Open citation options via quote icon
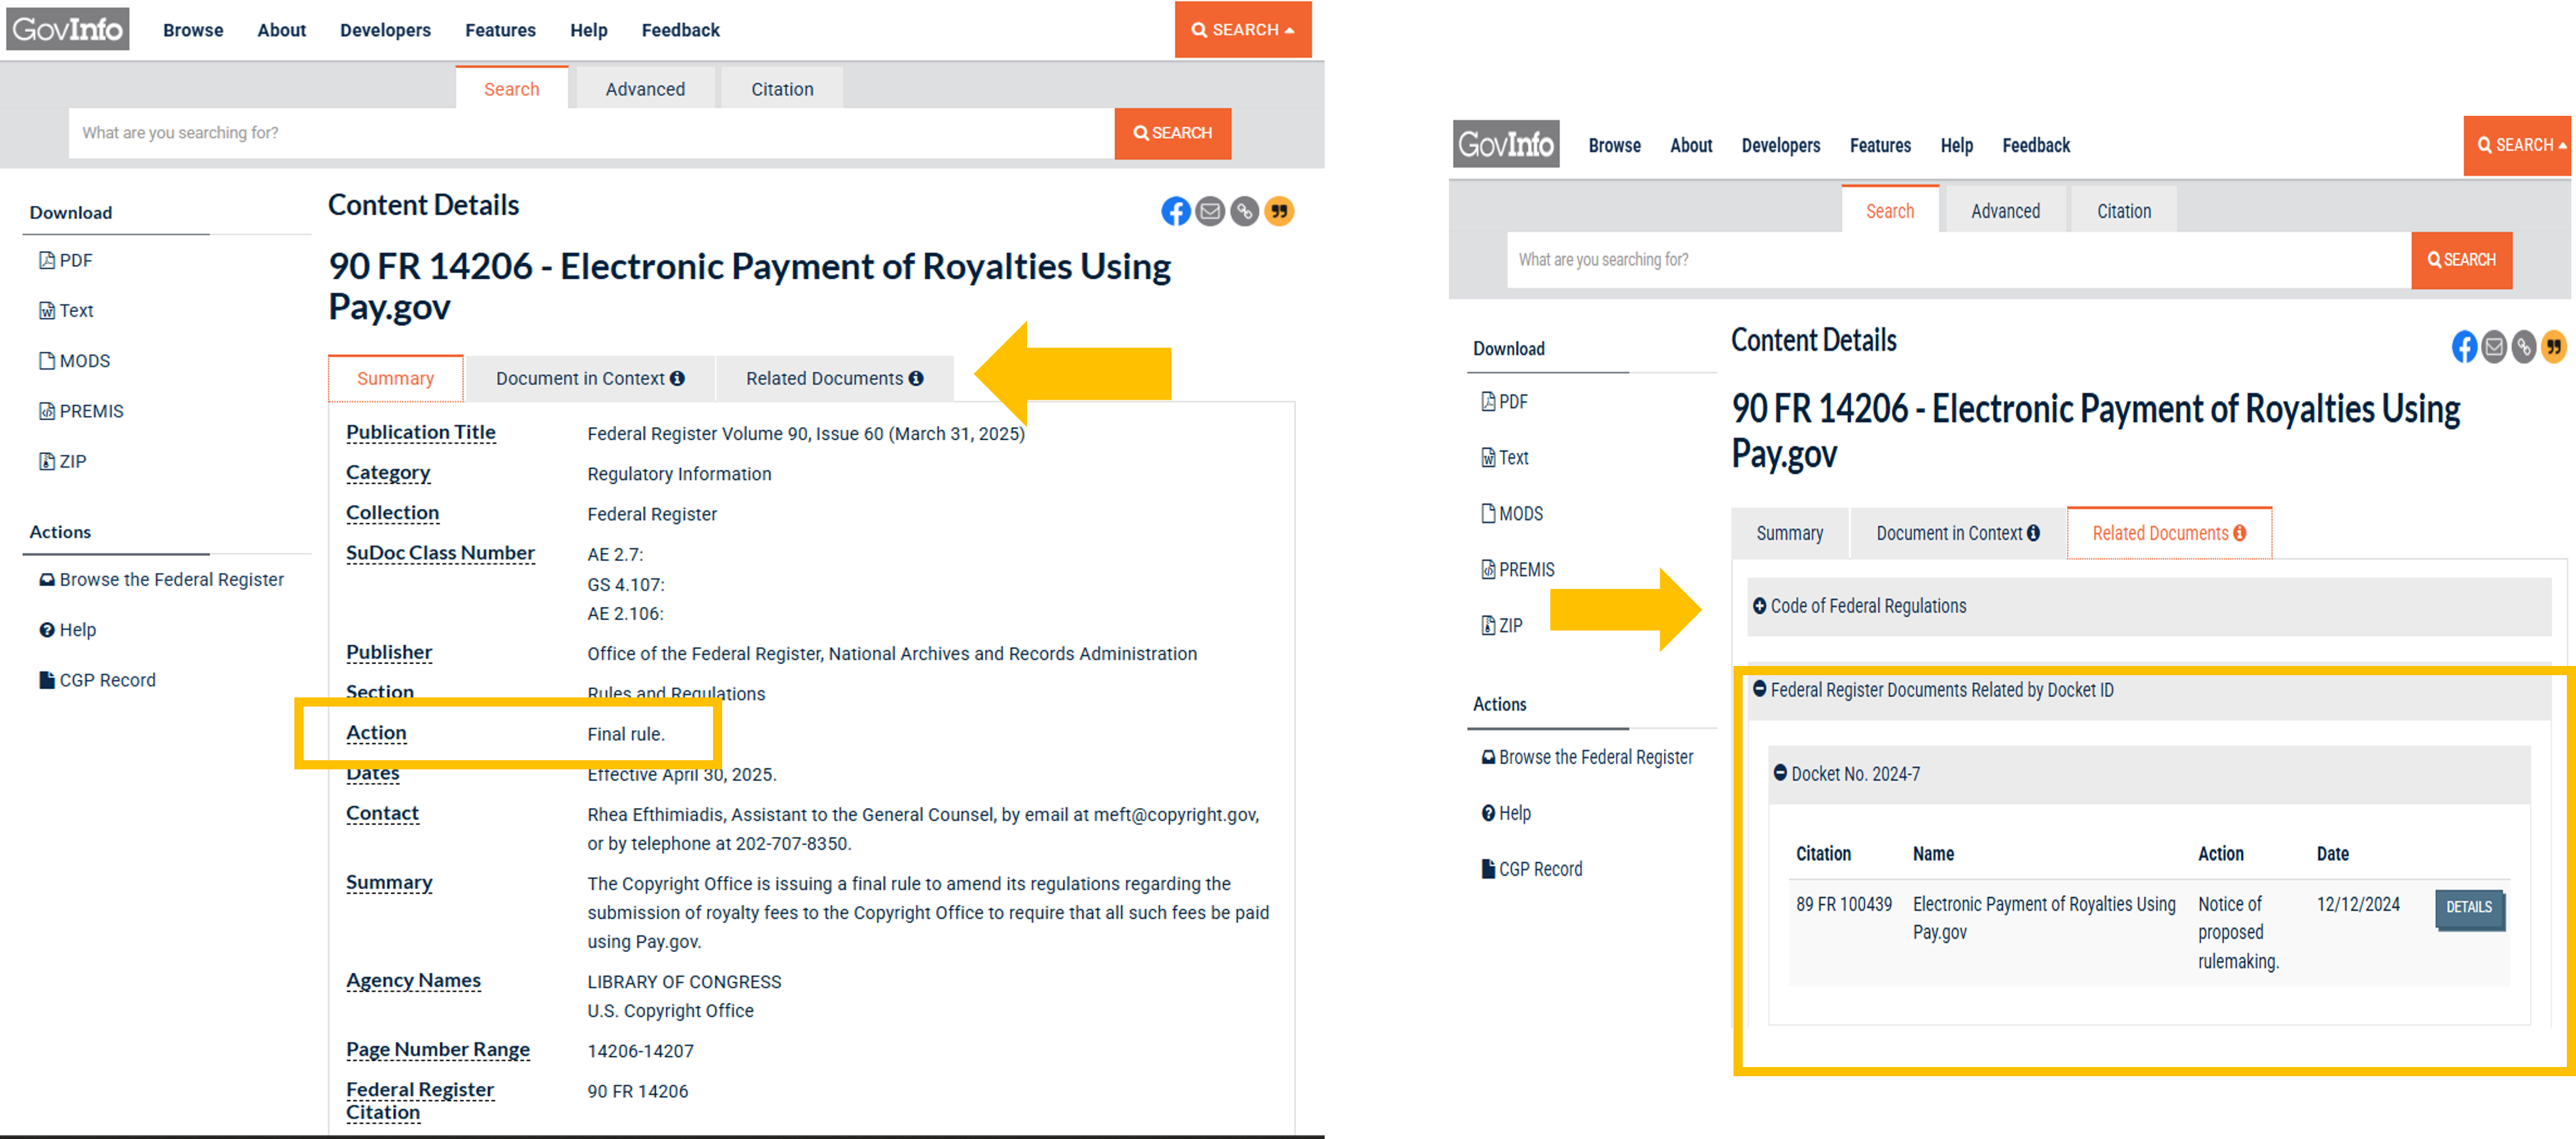The height and width of the screenshot is (1139, 2576). pyautogui.click(x=1279, y=211)
